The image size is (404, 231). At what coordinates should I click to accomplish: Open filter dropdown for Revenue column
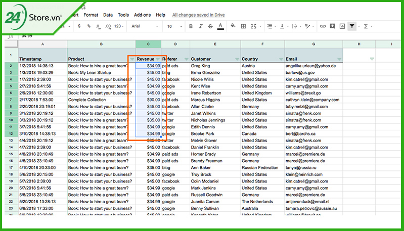pyautogui.click(x=158, y=59)
